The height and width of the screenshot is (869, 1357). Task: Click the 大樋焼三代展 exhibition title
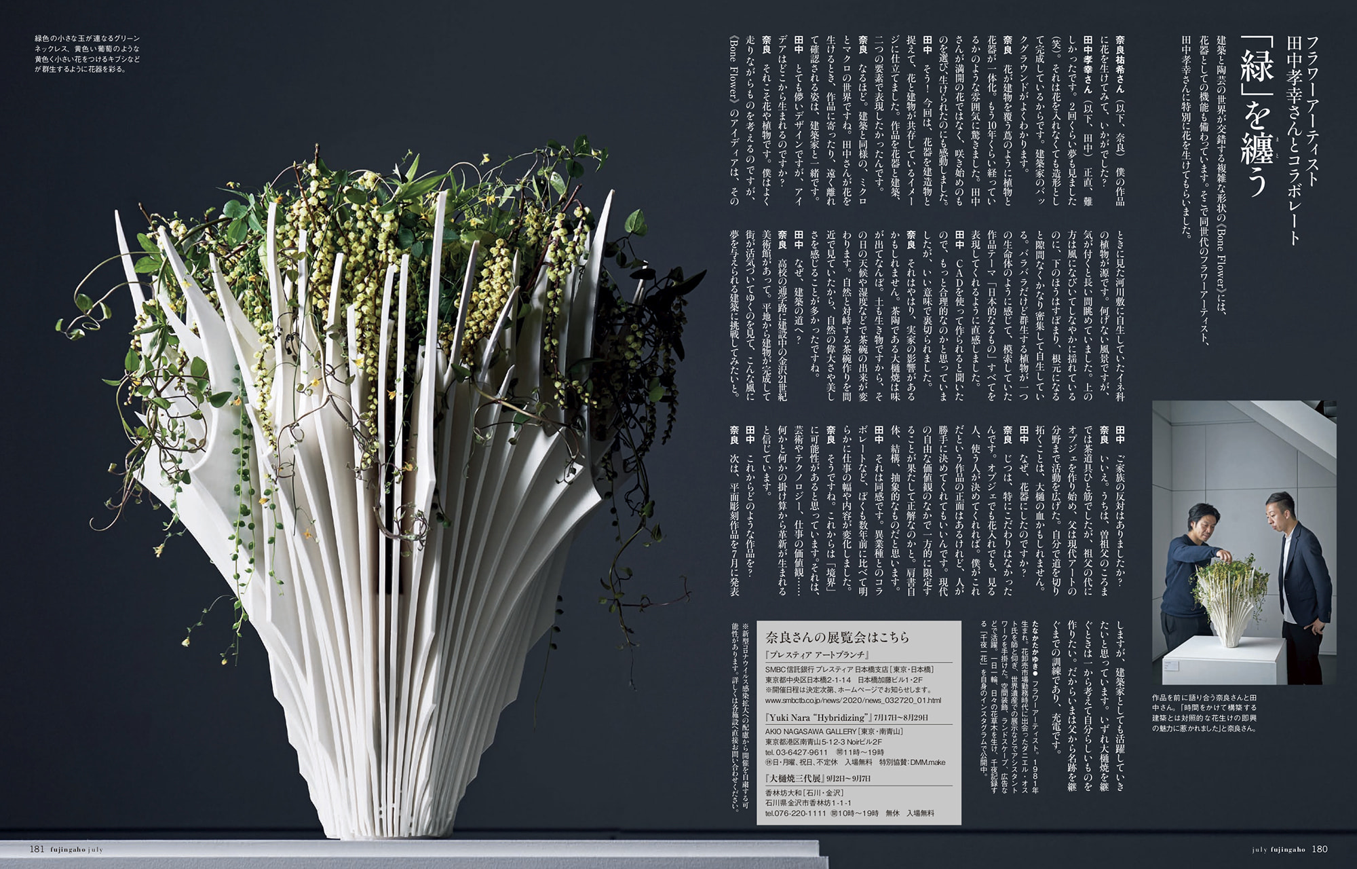click(x=794, y=778)
